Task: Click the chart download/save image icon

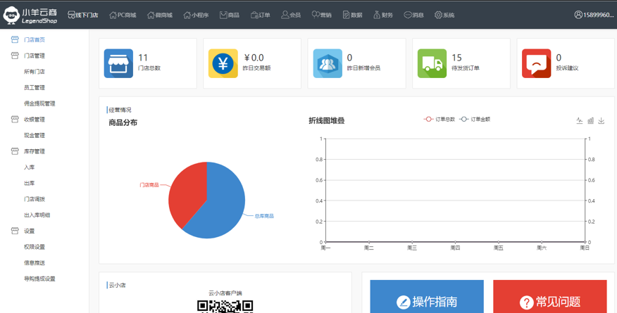Action: (602, 121)
